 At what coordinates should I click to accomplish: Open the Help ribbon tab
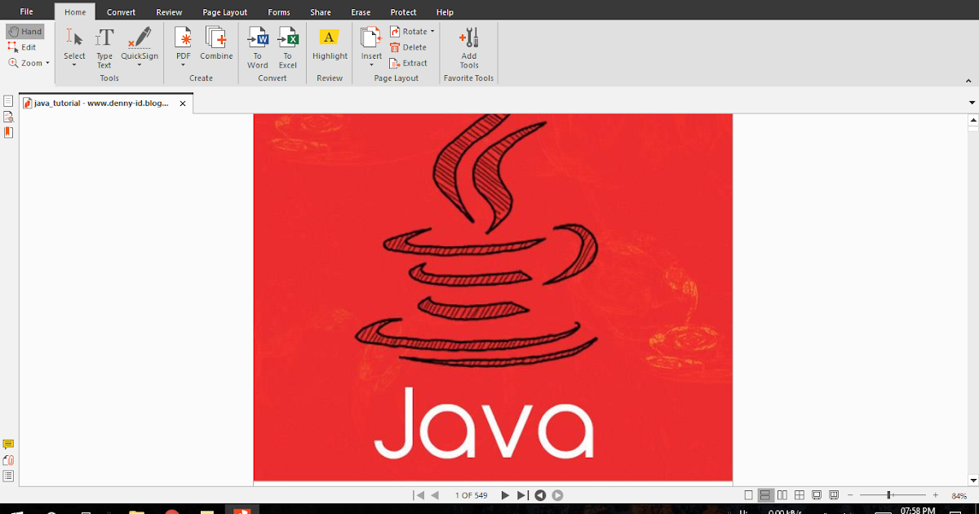(x=445, y=12)
